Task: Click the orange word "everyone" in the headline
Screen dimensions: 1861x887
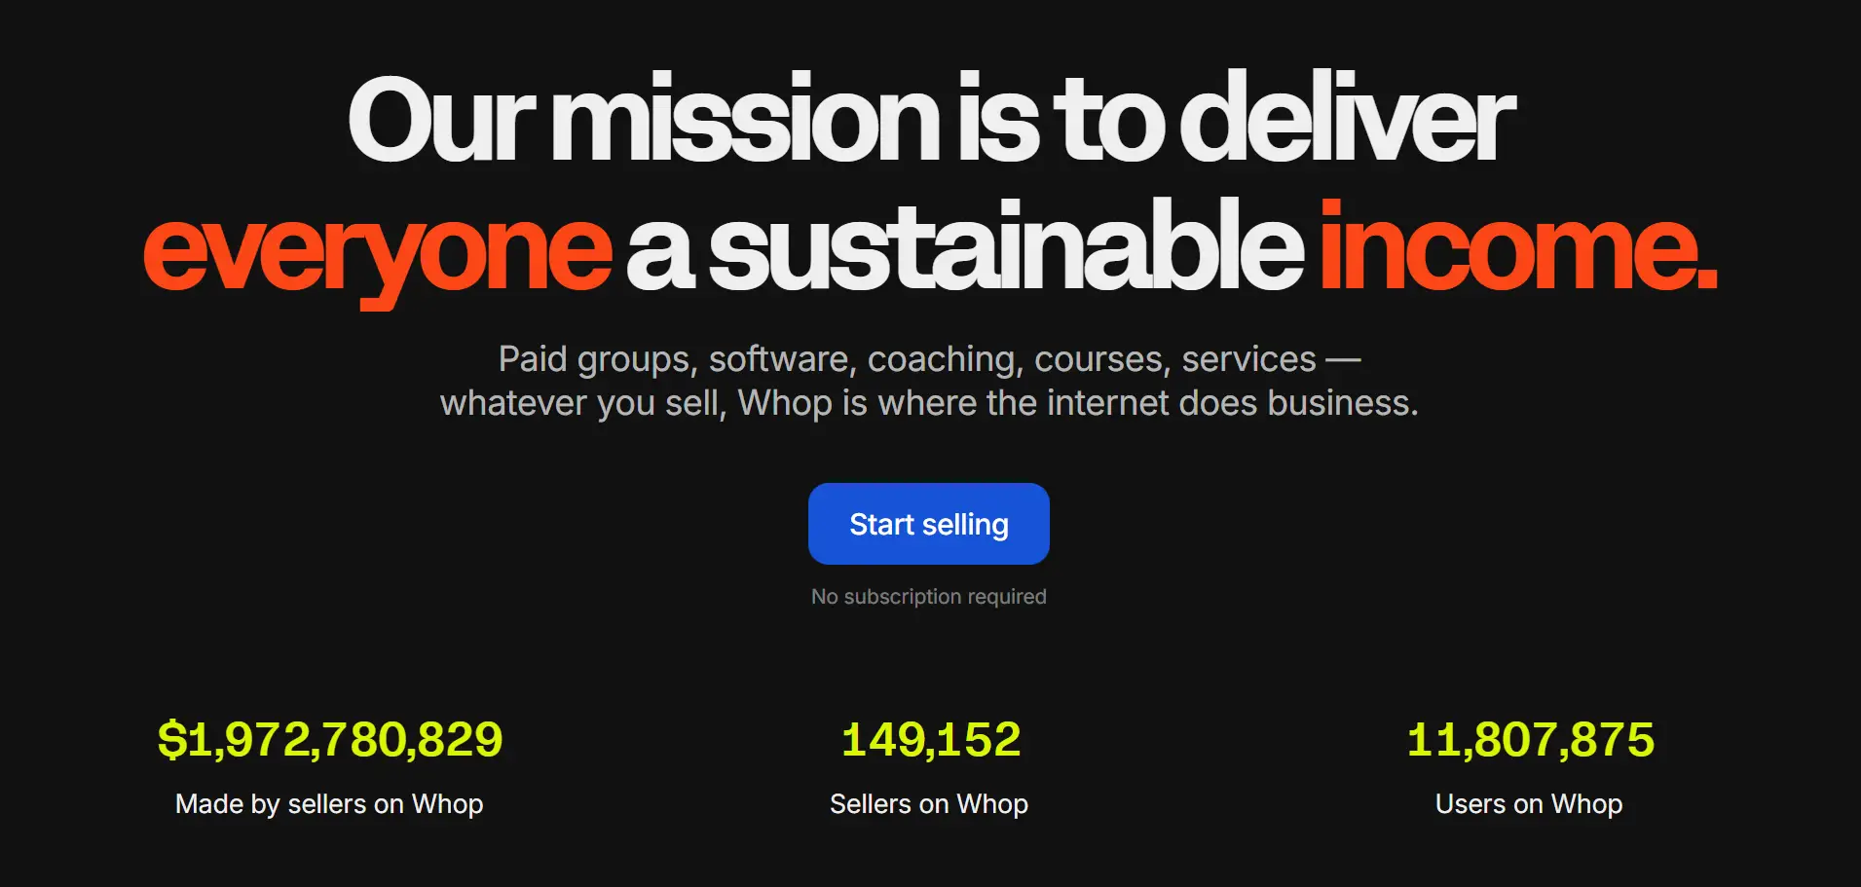Action: pos(377,251)
